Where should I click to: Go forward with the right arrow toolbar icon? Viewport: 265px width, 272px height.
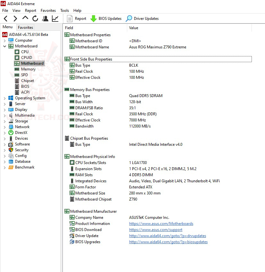tap(15, 18)
